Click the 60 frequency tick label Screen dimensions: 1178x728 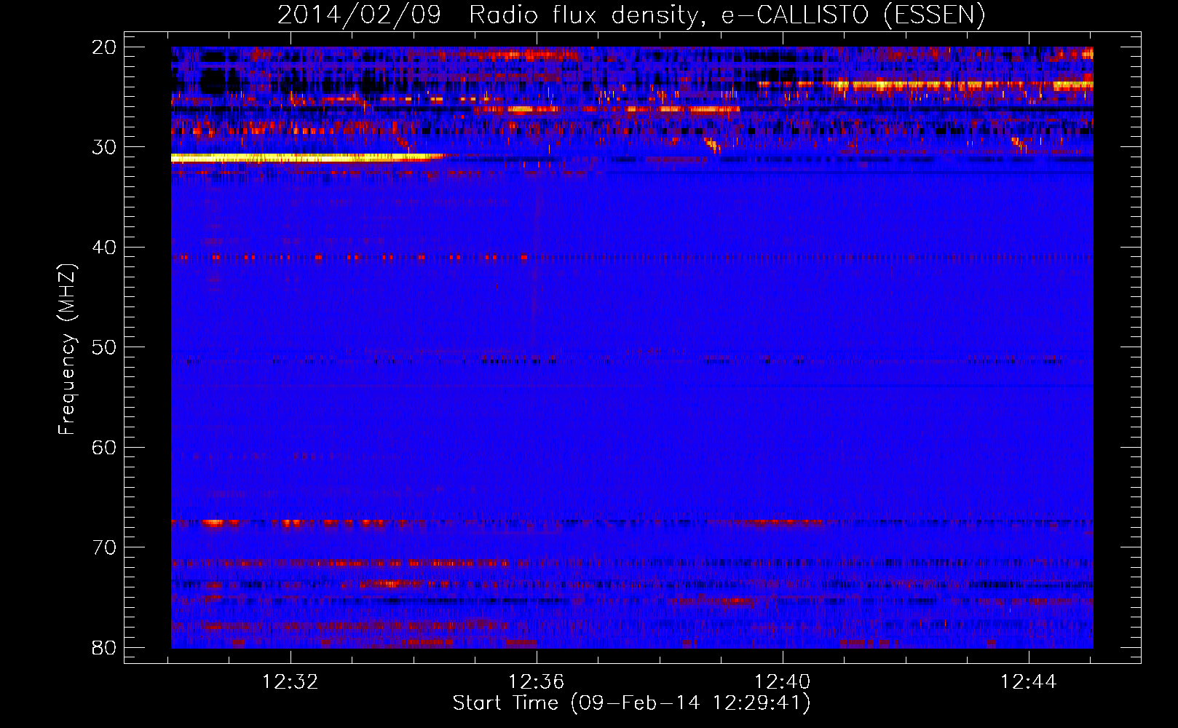[104, 447]
